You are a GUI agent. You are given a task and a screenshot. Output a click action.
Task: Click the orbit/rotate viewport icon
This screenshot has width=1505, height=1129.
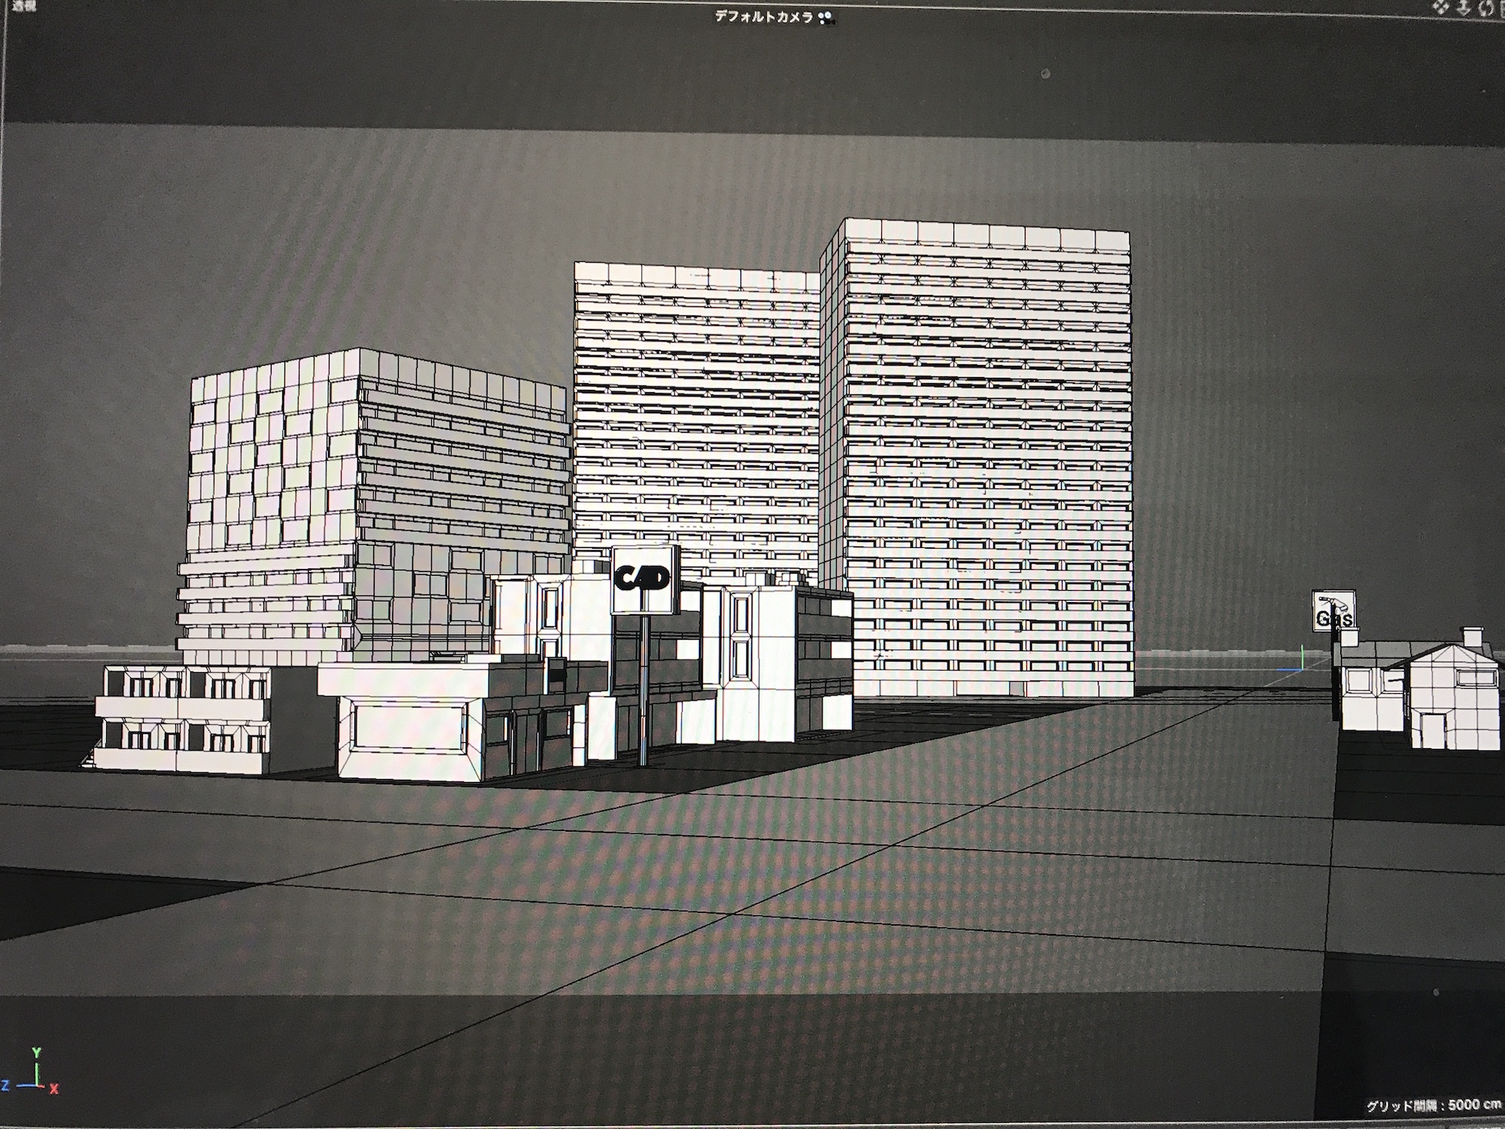tap(1485, 8)
